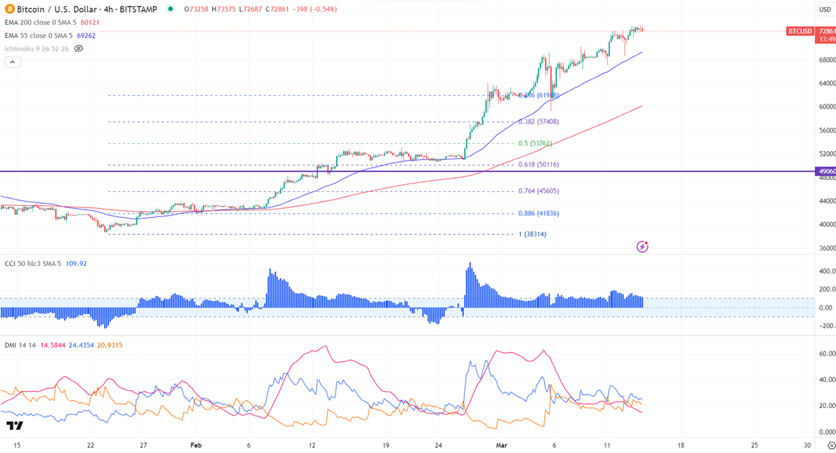Click the EMA 55 value 69262

pyautogui.click(x=86, y=36)
